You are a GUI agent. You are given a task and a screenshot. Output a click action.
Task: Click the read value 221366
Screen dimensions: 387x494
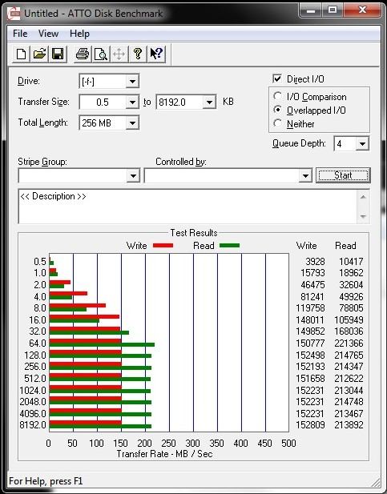click(x=349, y=343)
